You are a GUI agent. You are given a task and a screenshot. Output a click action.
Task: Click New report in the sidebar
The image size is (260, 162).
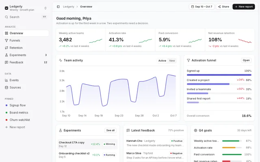tap(26, 127)
